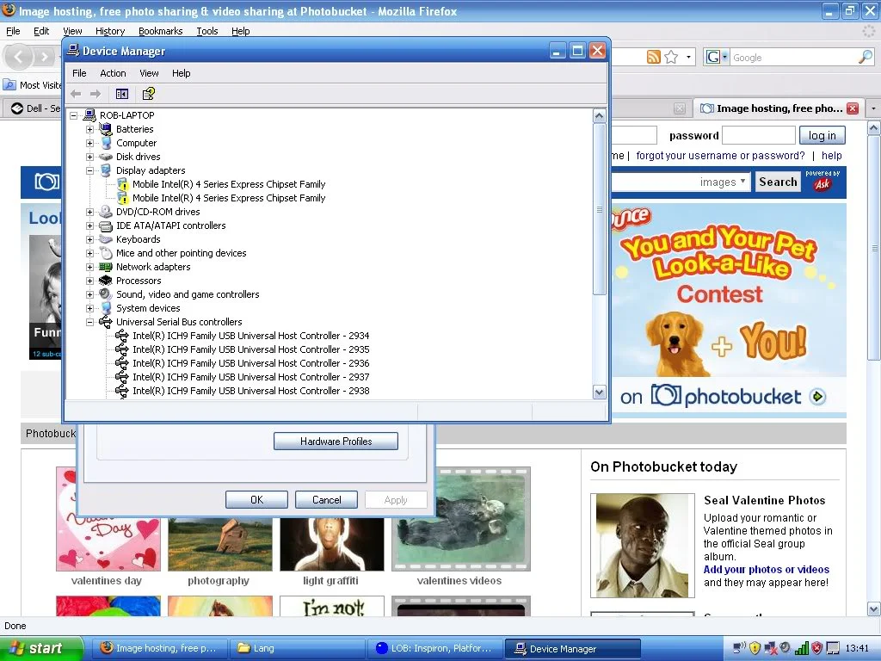Click the Firefox bookmark star icon
881x661 pixels.
coord(671,57)
